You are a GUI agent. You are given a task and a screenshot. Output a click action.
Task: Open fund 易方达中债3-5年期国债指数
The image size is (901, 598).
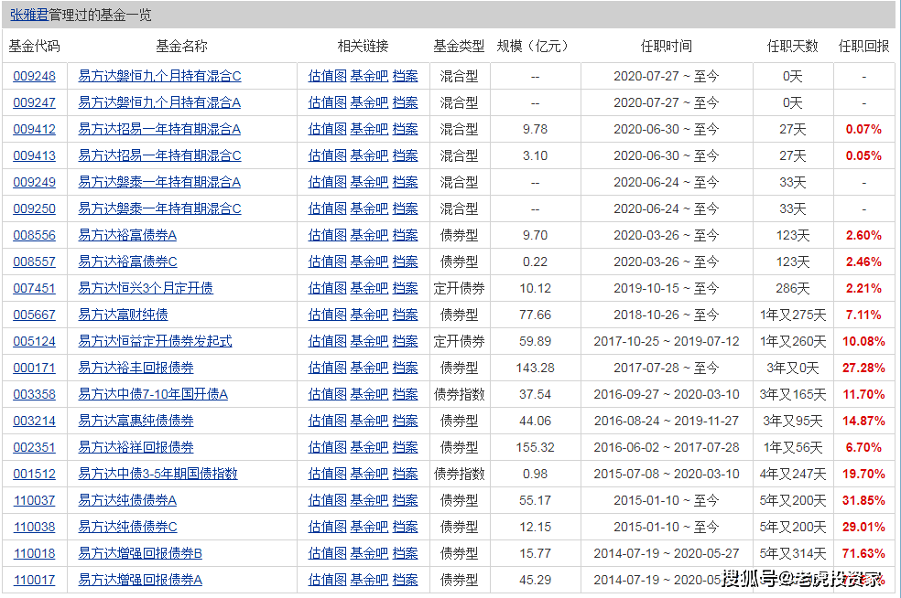click(x=157, y=474)
